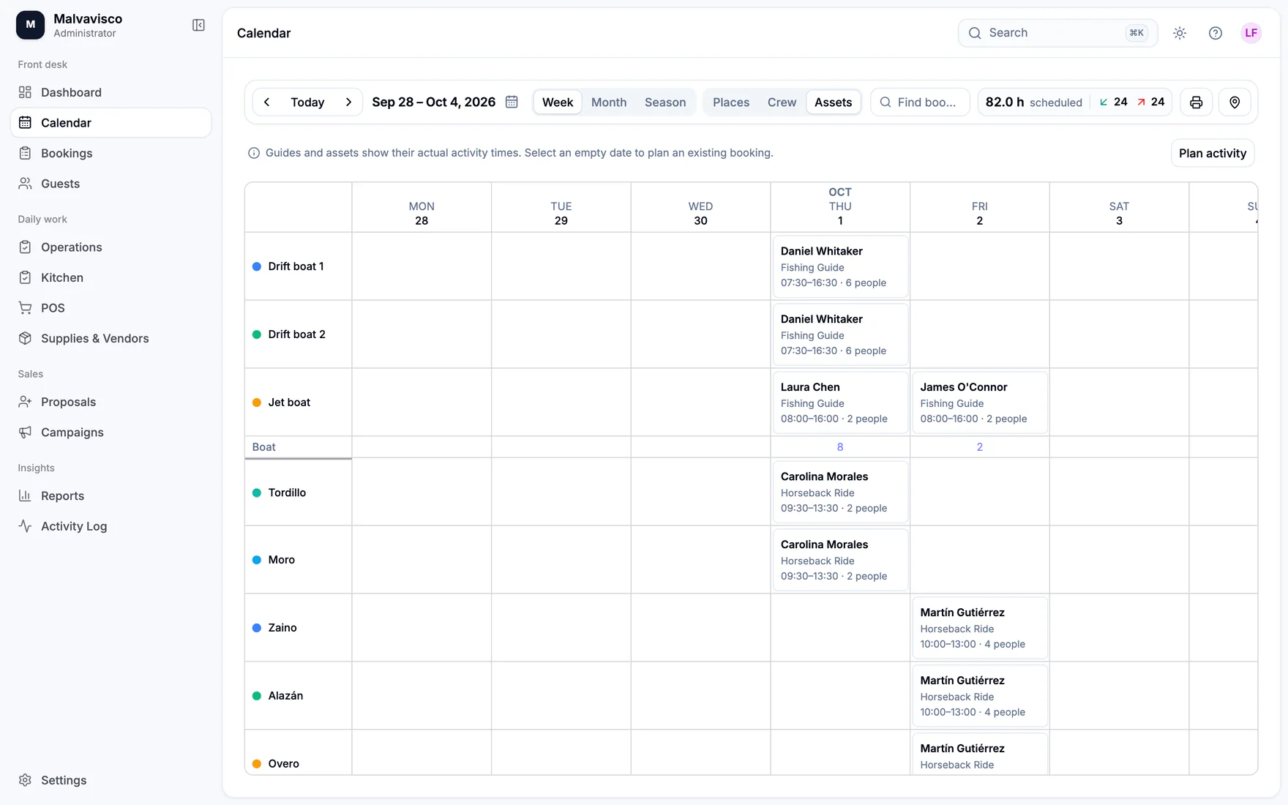Open Daniel Whitaker booking on Drift boat 1
Image resolution: width=1288 pixels, height=805 pixels.
840,266
